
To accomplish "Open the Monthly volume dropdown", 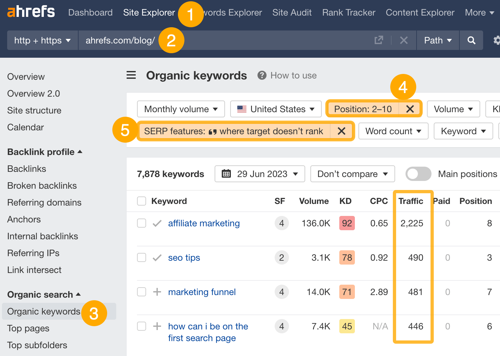I will [x=181, y=109].
